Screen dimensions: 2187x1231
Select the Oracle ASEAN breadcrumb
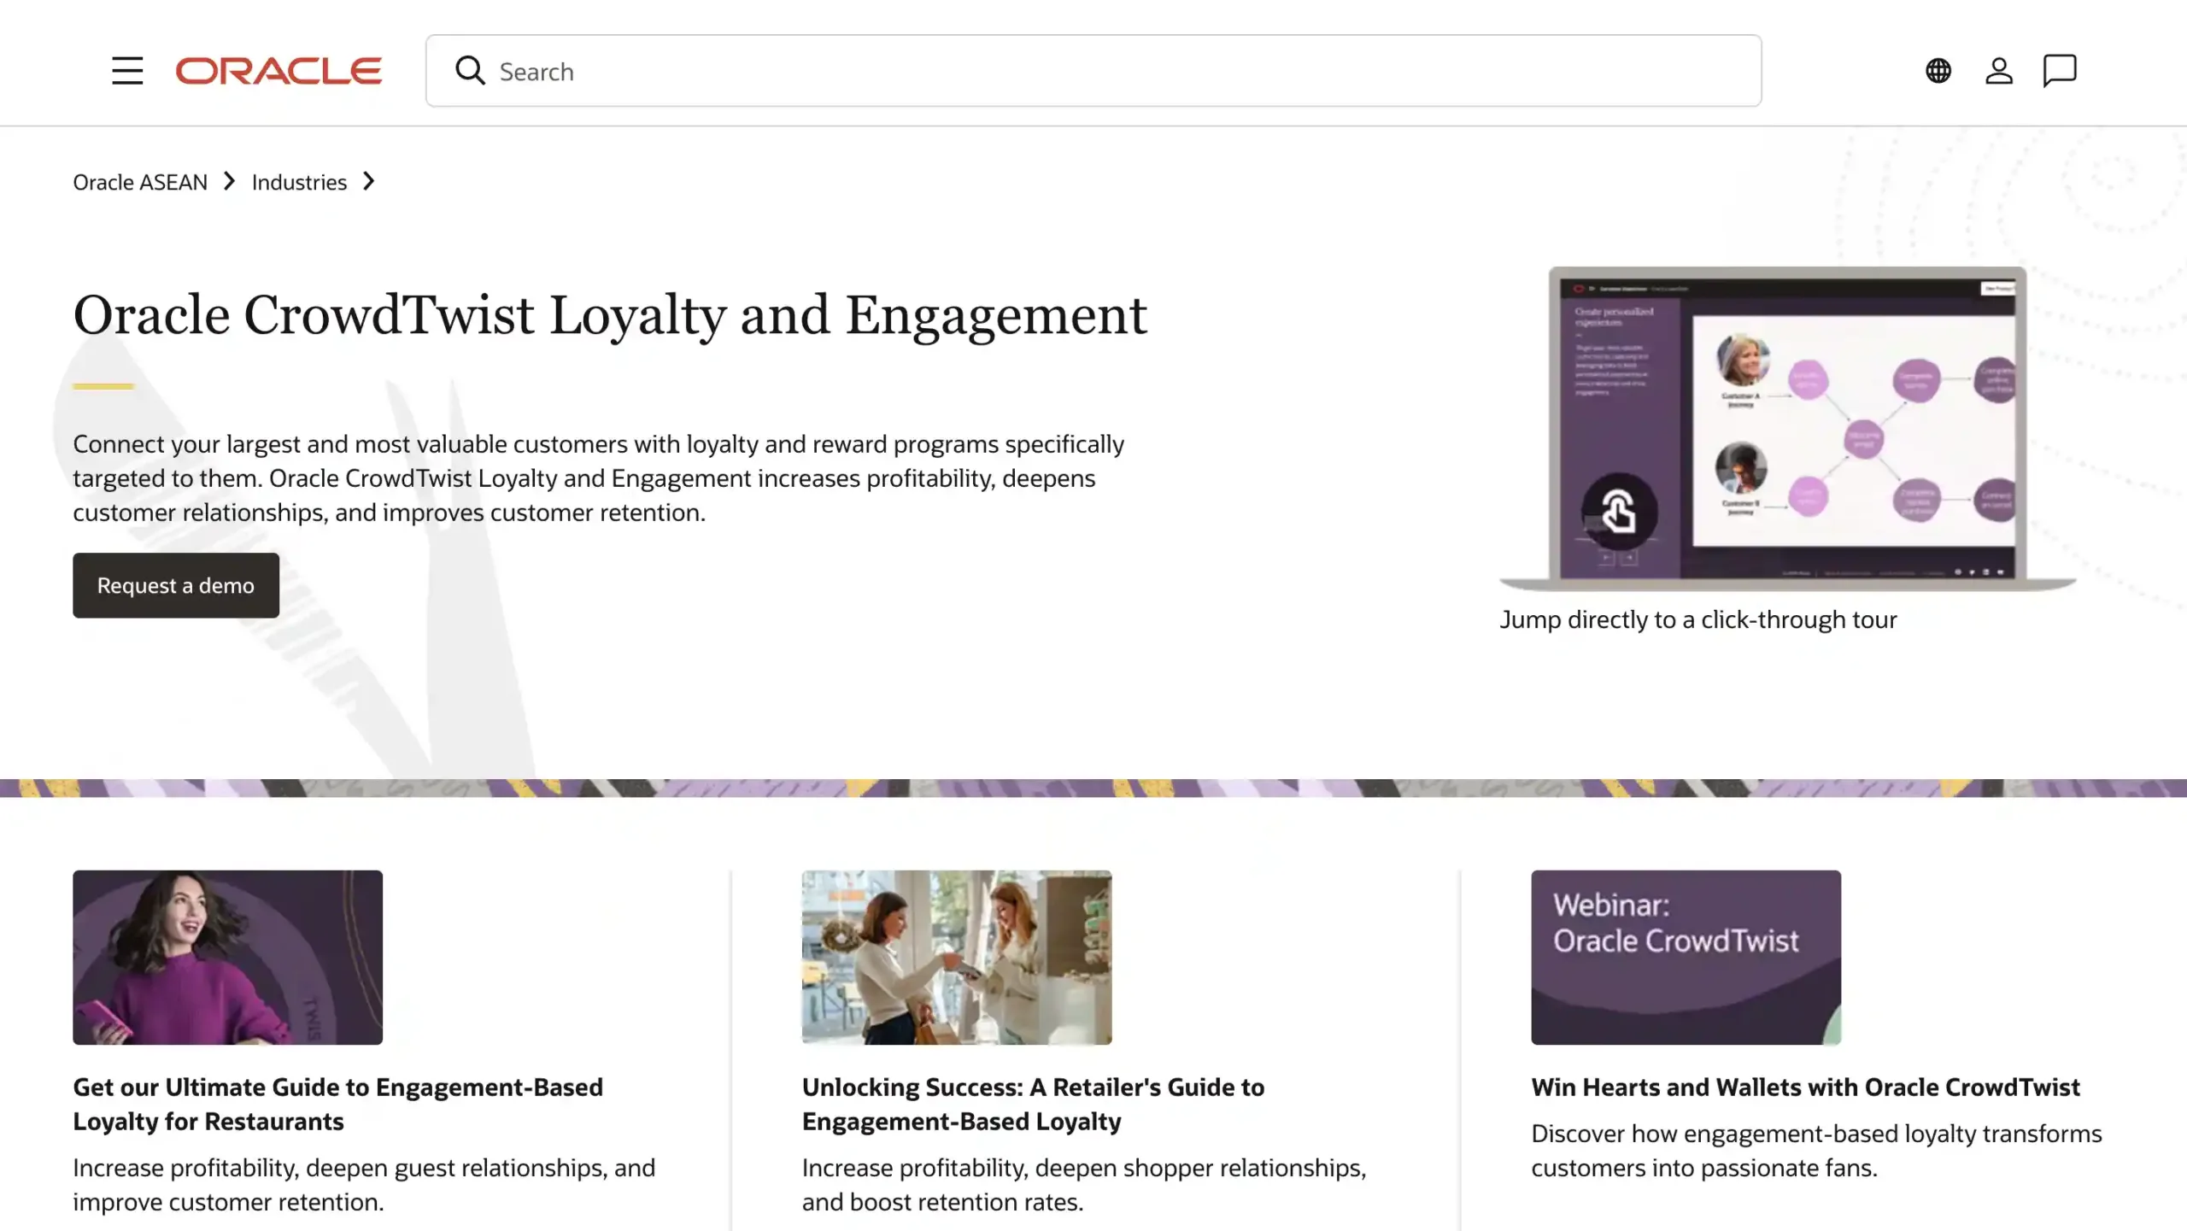[x=140, y=181]
